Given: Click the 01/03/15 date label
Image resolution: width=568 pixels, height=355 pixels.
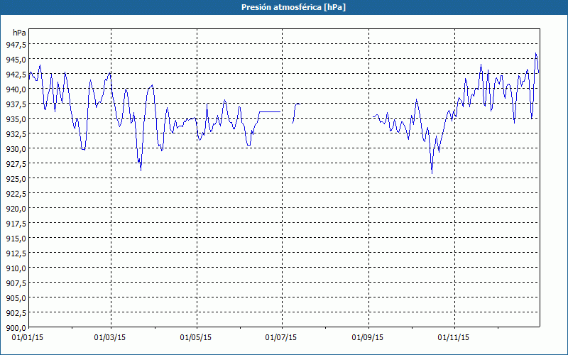Looking at the screenshot, I should click(x=110, y=337).
